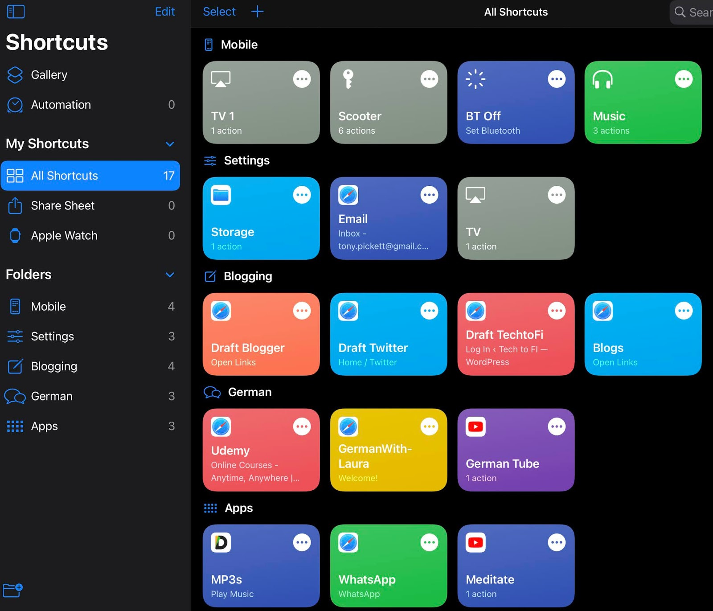The height and width of the screenshot is (611, 713).
Task: Open the Settings folder in sidebar
Action: pyautogui.click(x=90, y=336)
